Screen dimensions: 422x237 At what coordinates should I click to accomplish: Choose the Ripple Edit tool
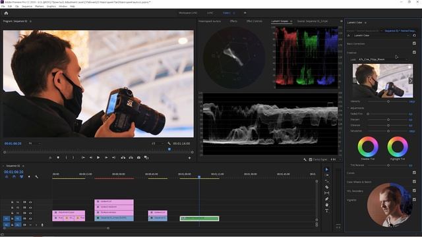[327, 181]
